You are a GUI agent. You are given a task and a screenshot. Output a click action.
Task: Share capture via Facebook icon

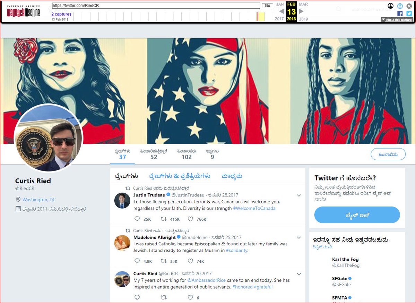click(400, 13)
